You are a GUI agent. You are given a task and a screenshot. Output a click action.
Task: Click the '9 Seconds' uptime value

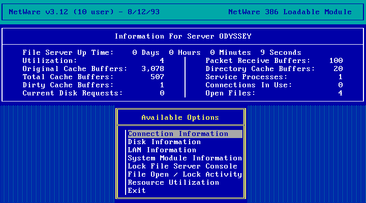(x=281, y=52)
